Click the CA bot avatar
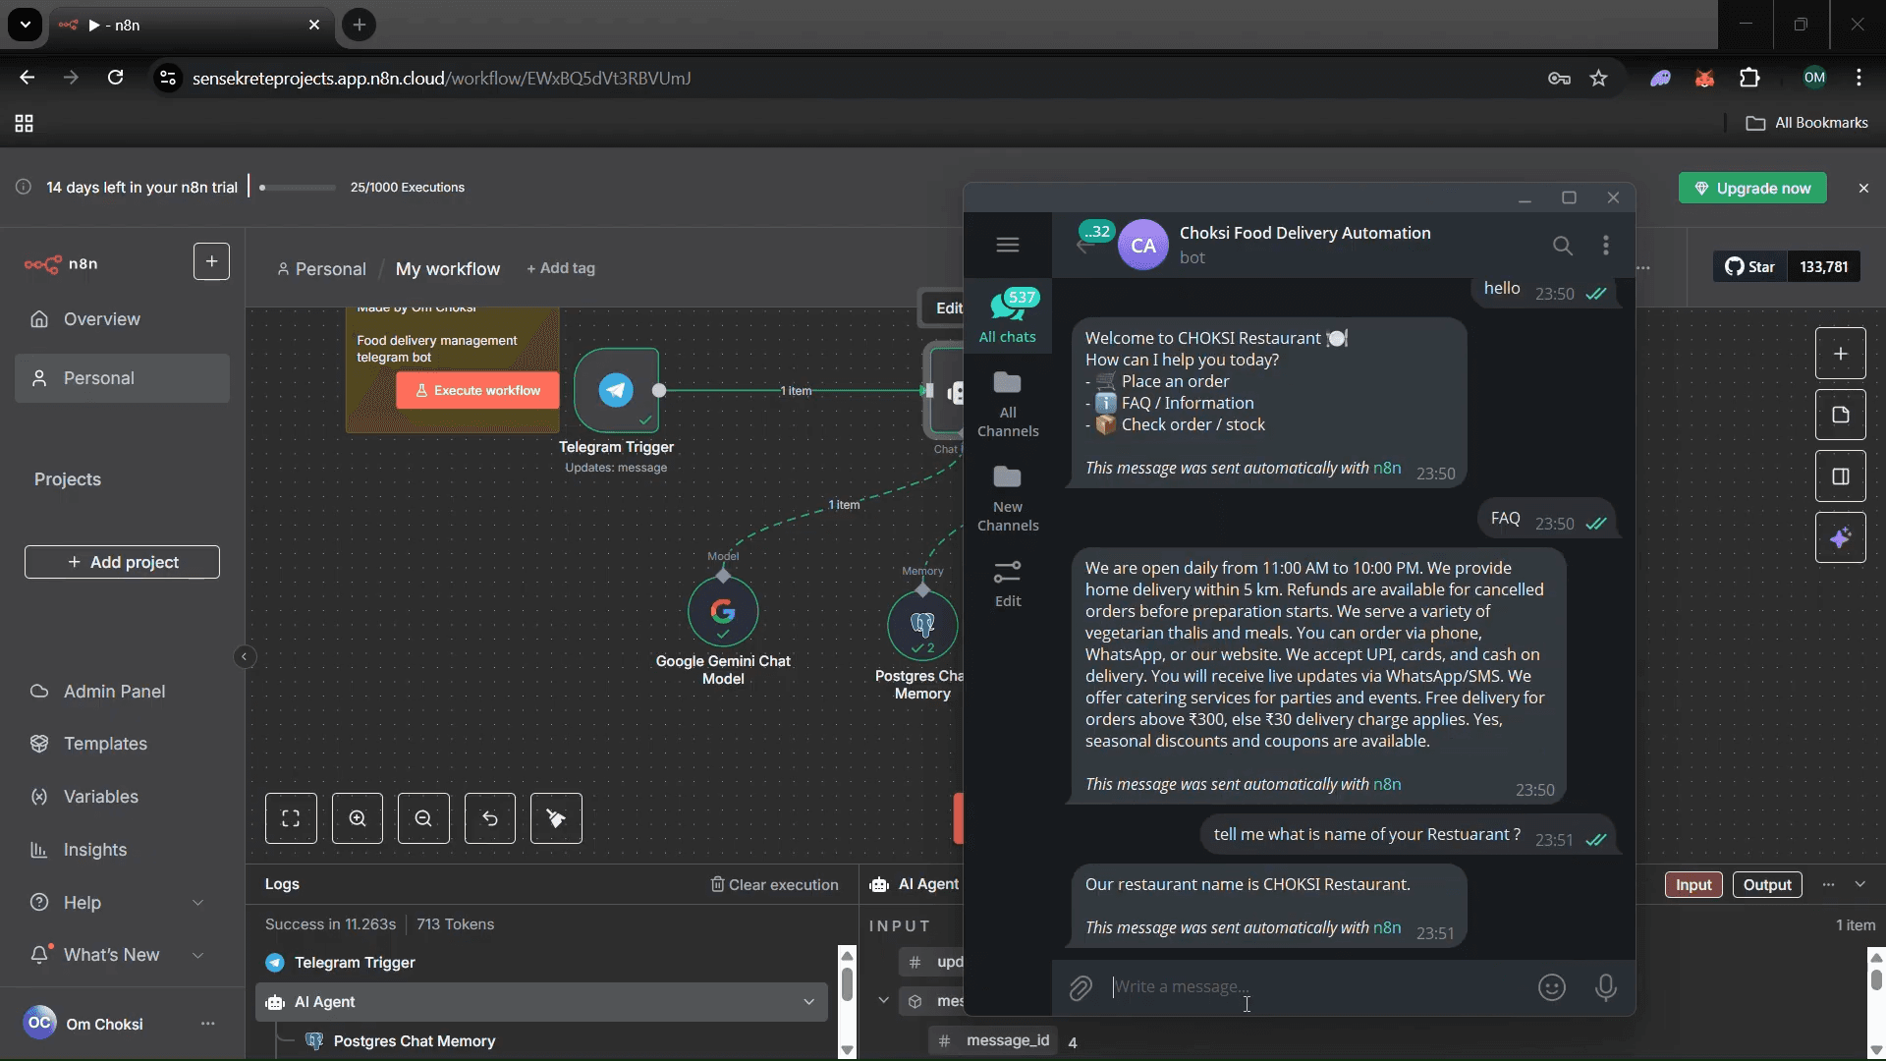This screenshot has height=1061, width=1886. tap(1143, 246)
